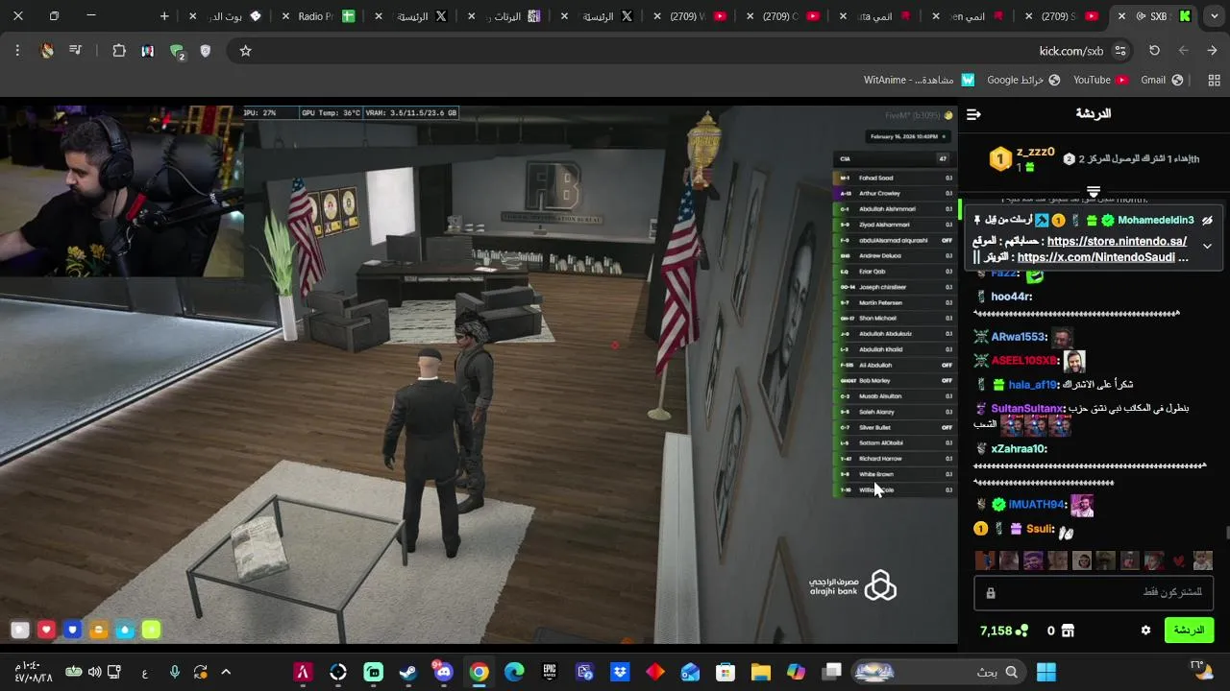1230x691 pixels.
Task: Open Epic Games launcher from taskbar
Action: [550, 672]
